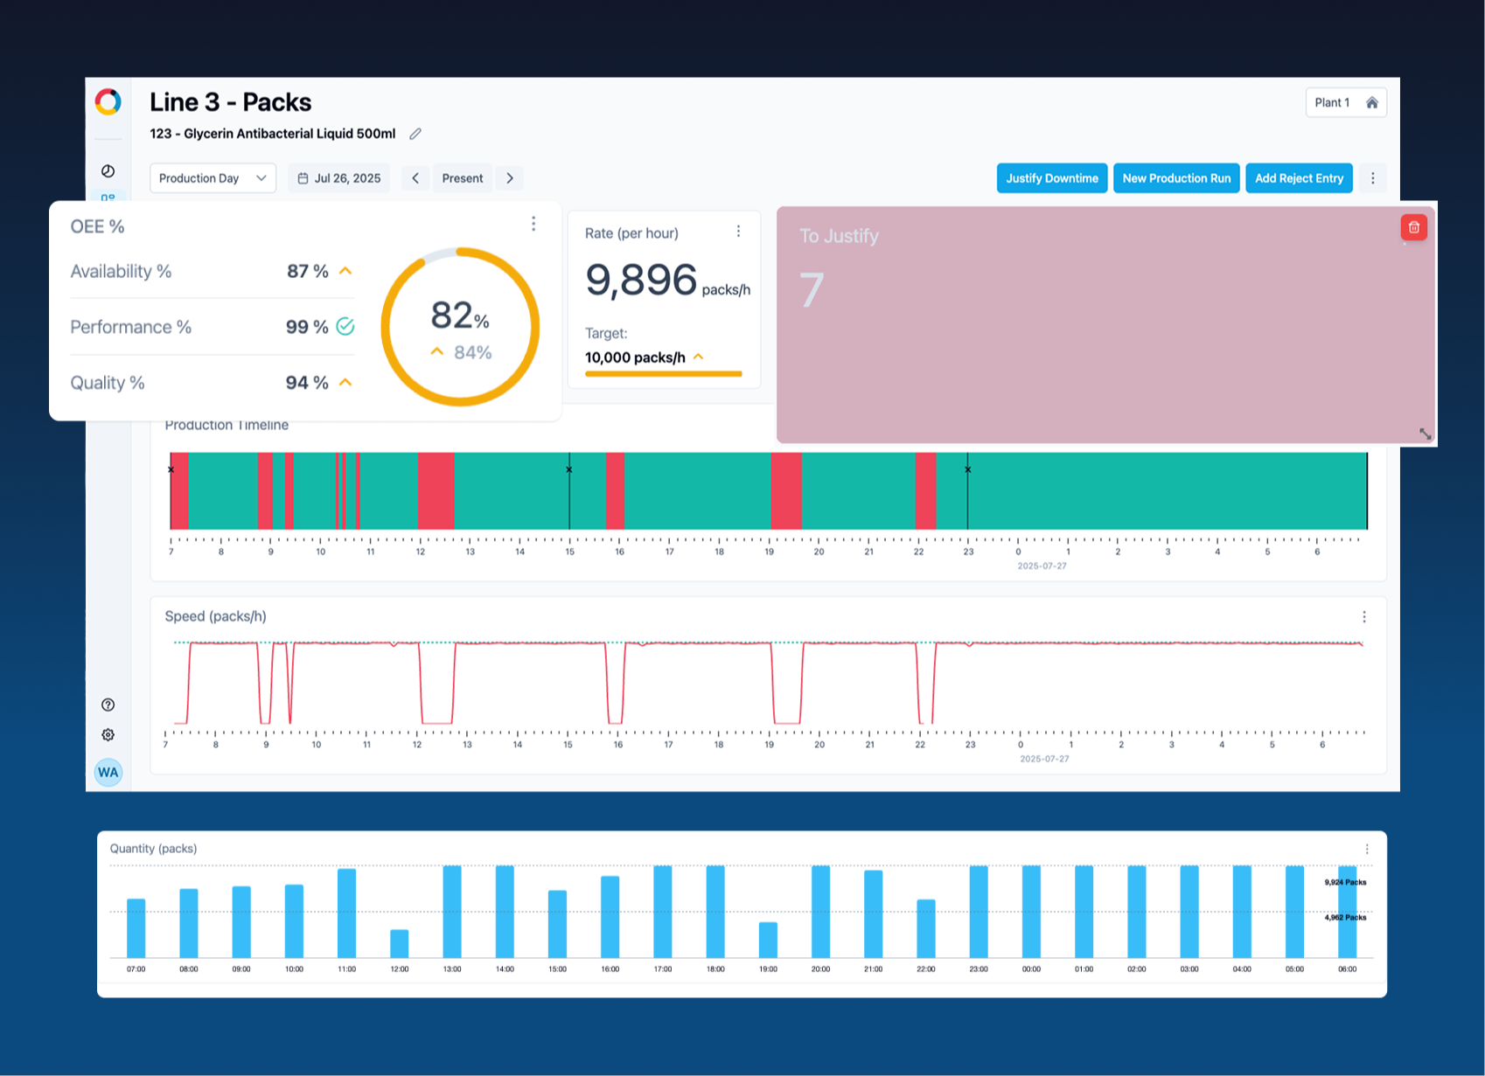Click the Quantity (packs) chart title
This screenshot has width=1485, height=1076.
tap(154, 849)
